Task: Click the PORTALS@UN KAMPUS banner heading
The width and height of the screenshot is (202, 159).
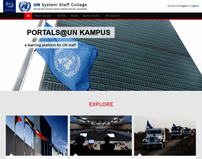Action: pos(69,33)
